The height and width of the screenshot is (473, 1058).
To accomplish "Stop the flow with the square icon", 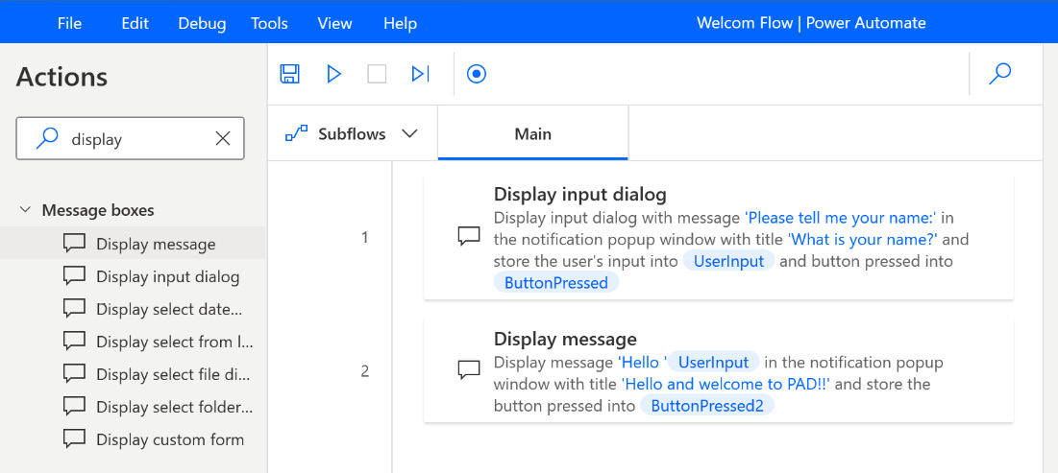I will [377, 74].
